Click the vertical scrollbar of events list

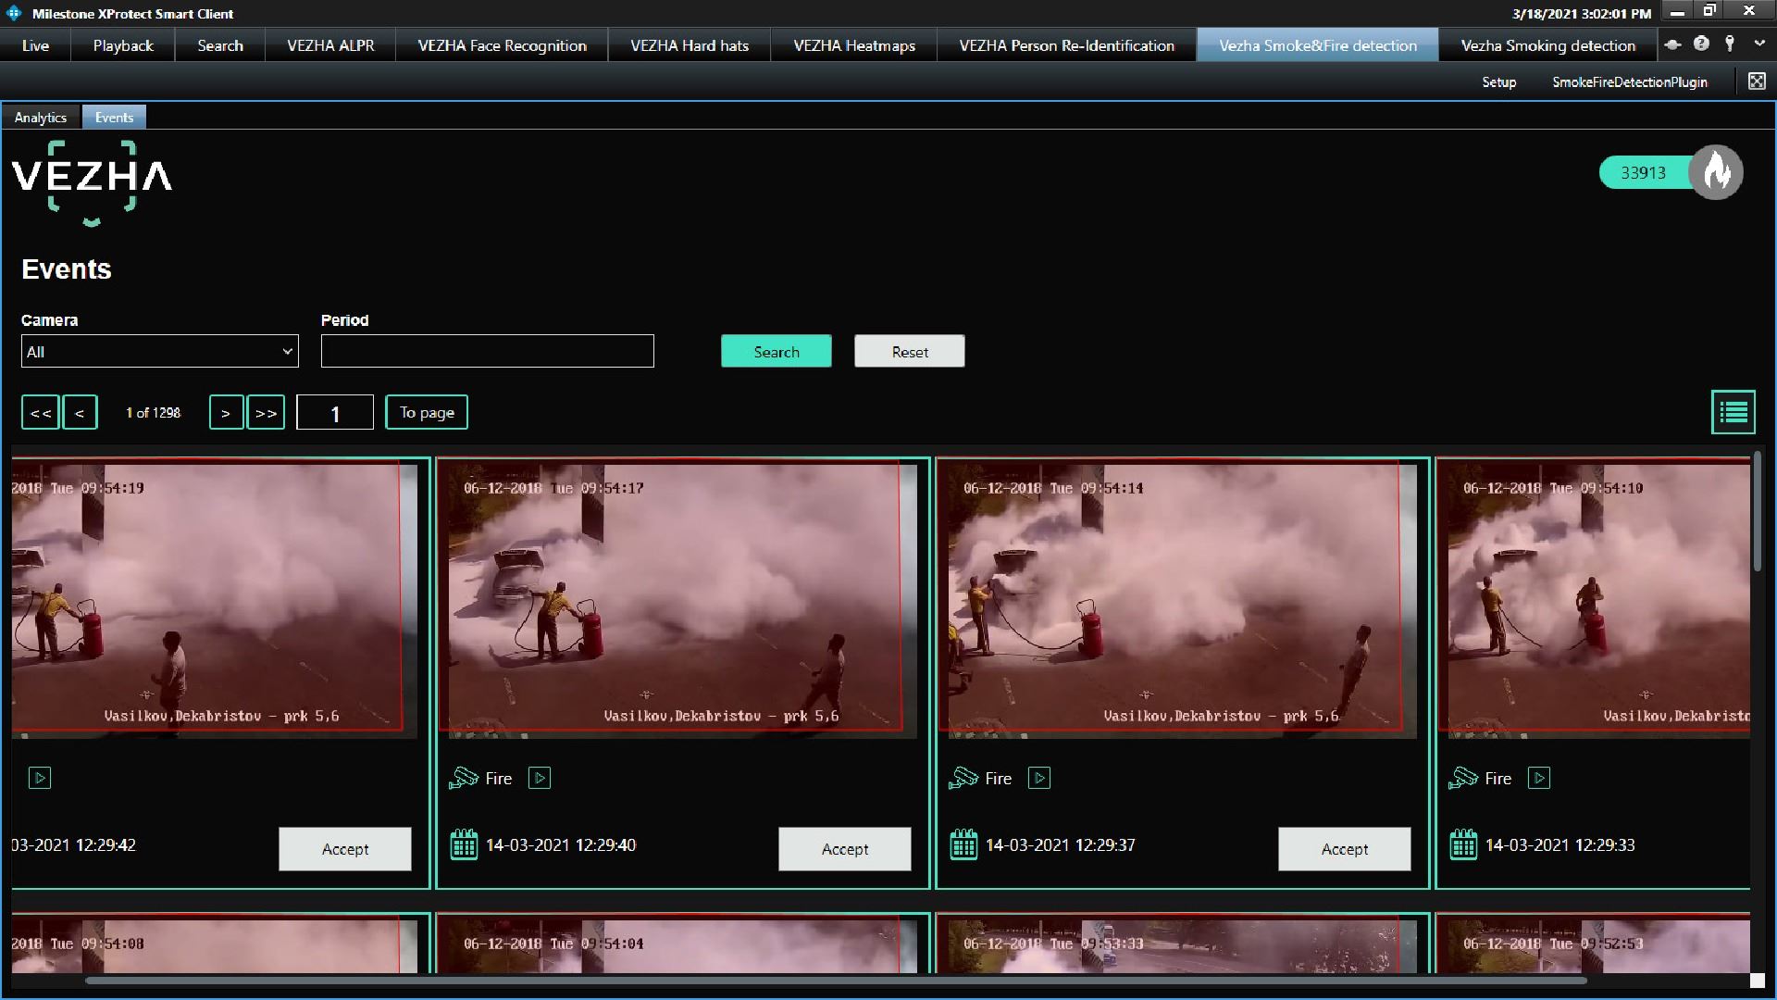click(x=1757, y=511)
